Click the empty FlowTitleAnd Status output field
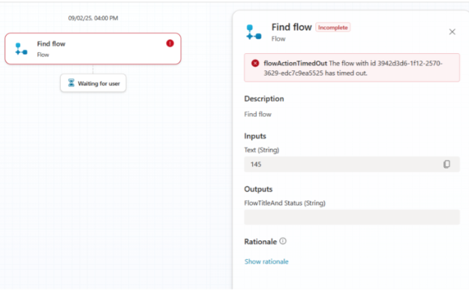This screenshot has width=469, height=292. point(352,217)
